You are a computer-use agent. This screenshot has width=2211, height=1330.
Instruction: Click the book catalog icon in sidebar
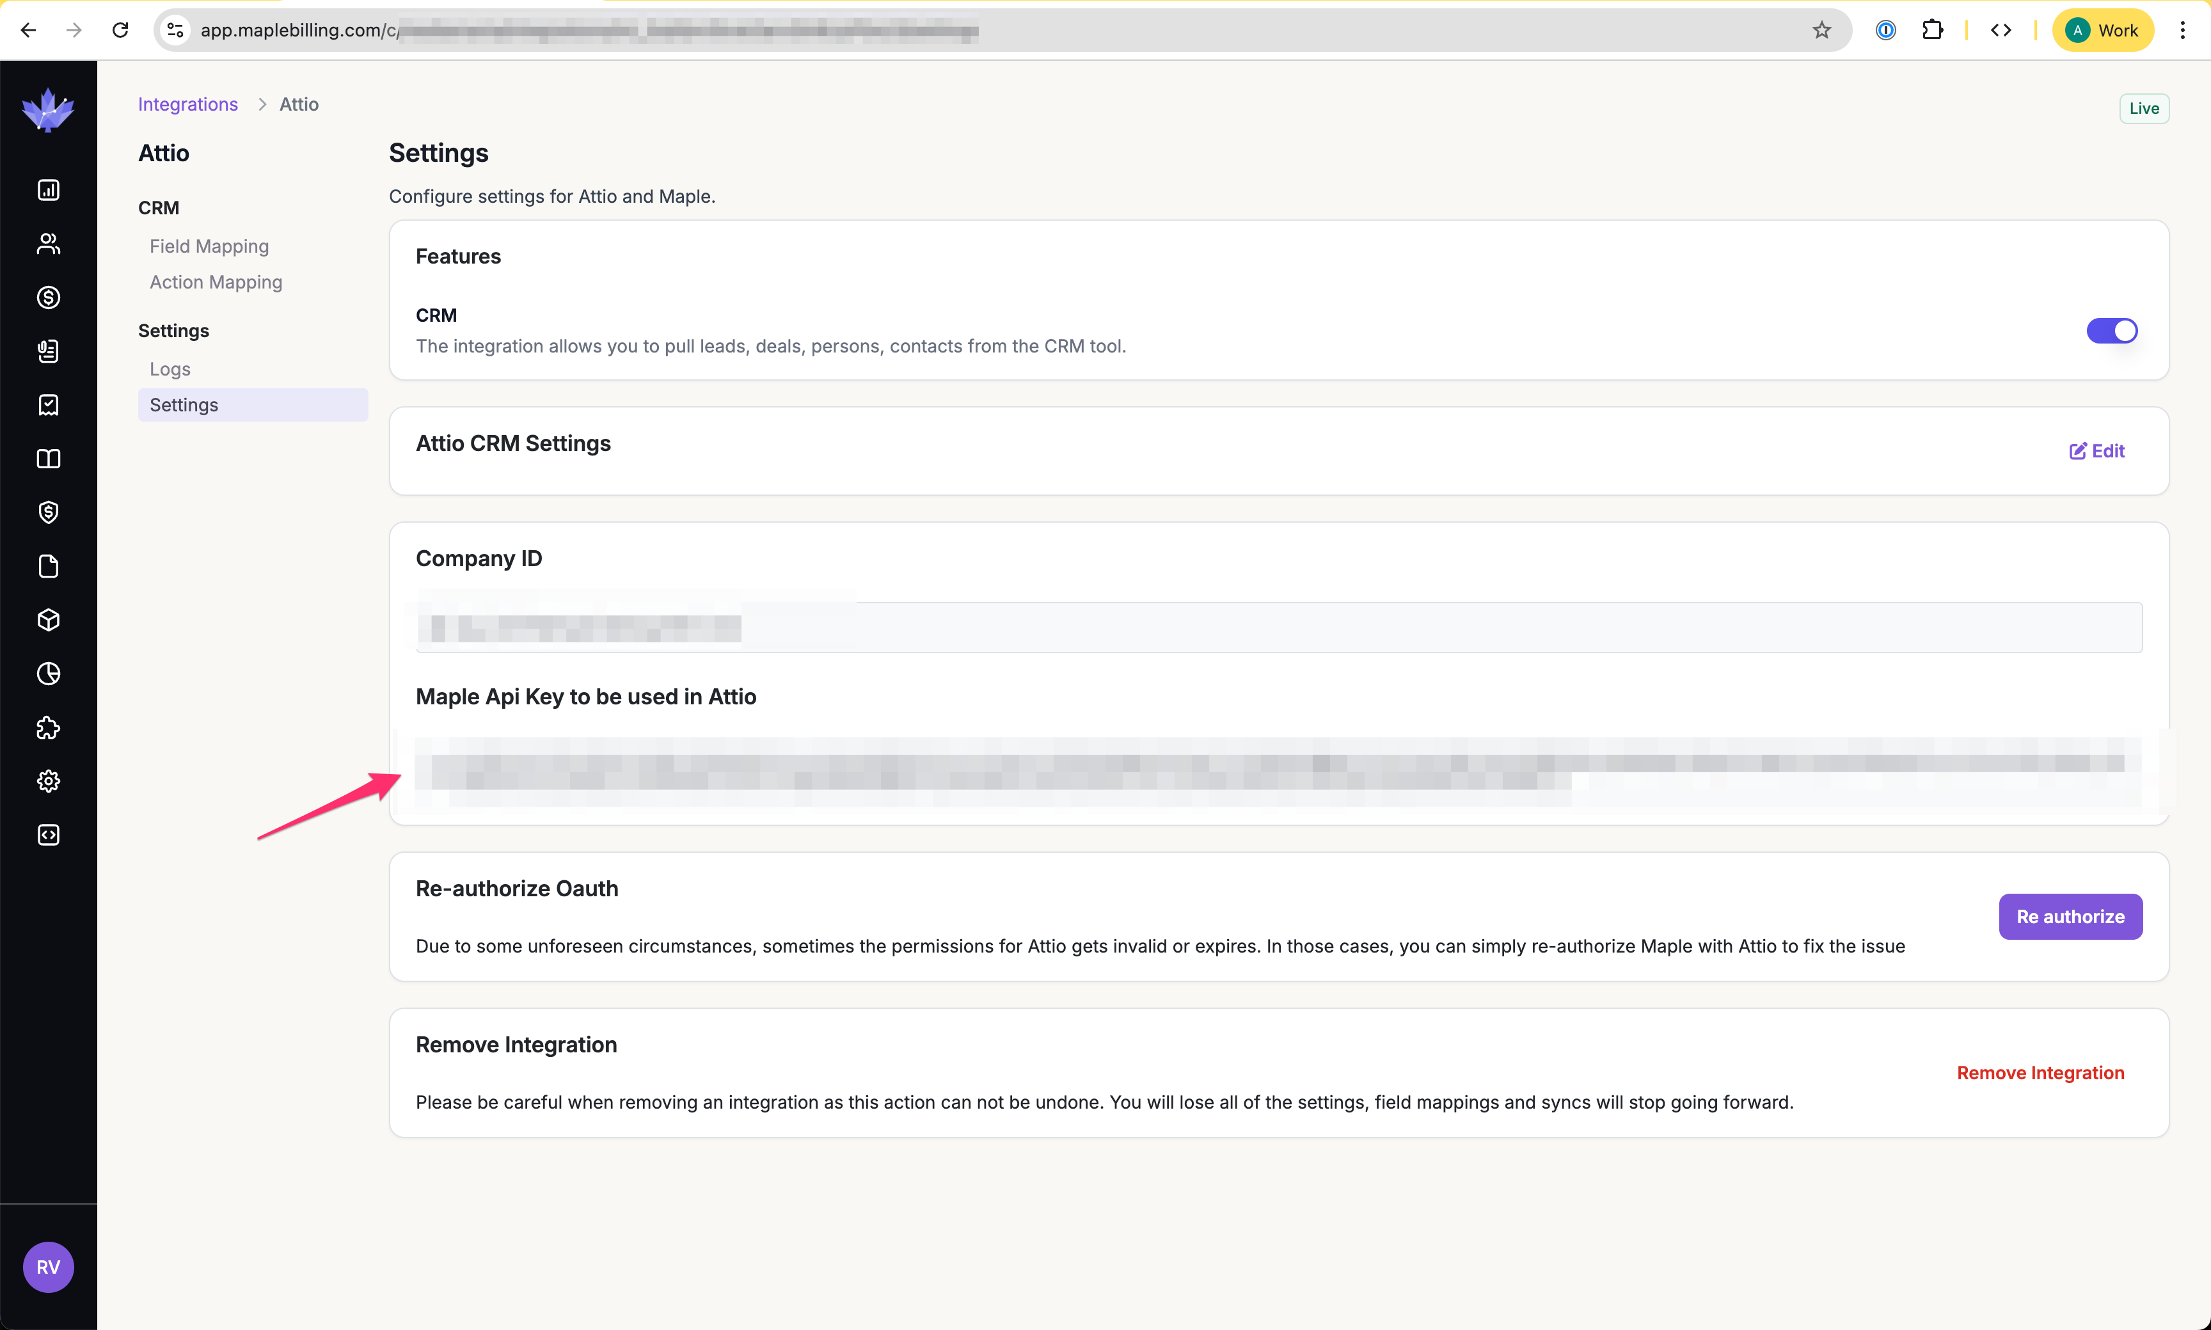(x=49, y=459)
